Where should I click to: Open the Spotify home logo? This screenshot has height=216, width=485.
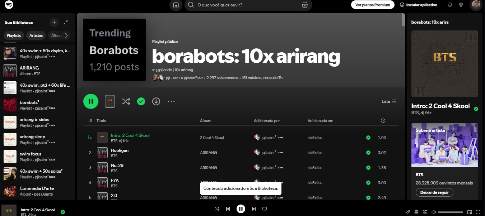tap(9, 5)
